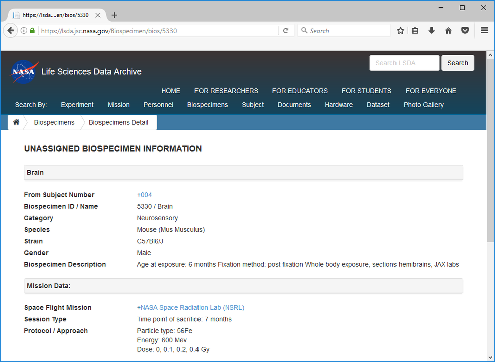Open the FOR RESEARCHERS menu
Screen dimensions: 495x362
pyautogui.click(x=226, y=91)
